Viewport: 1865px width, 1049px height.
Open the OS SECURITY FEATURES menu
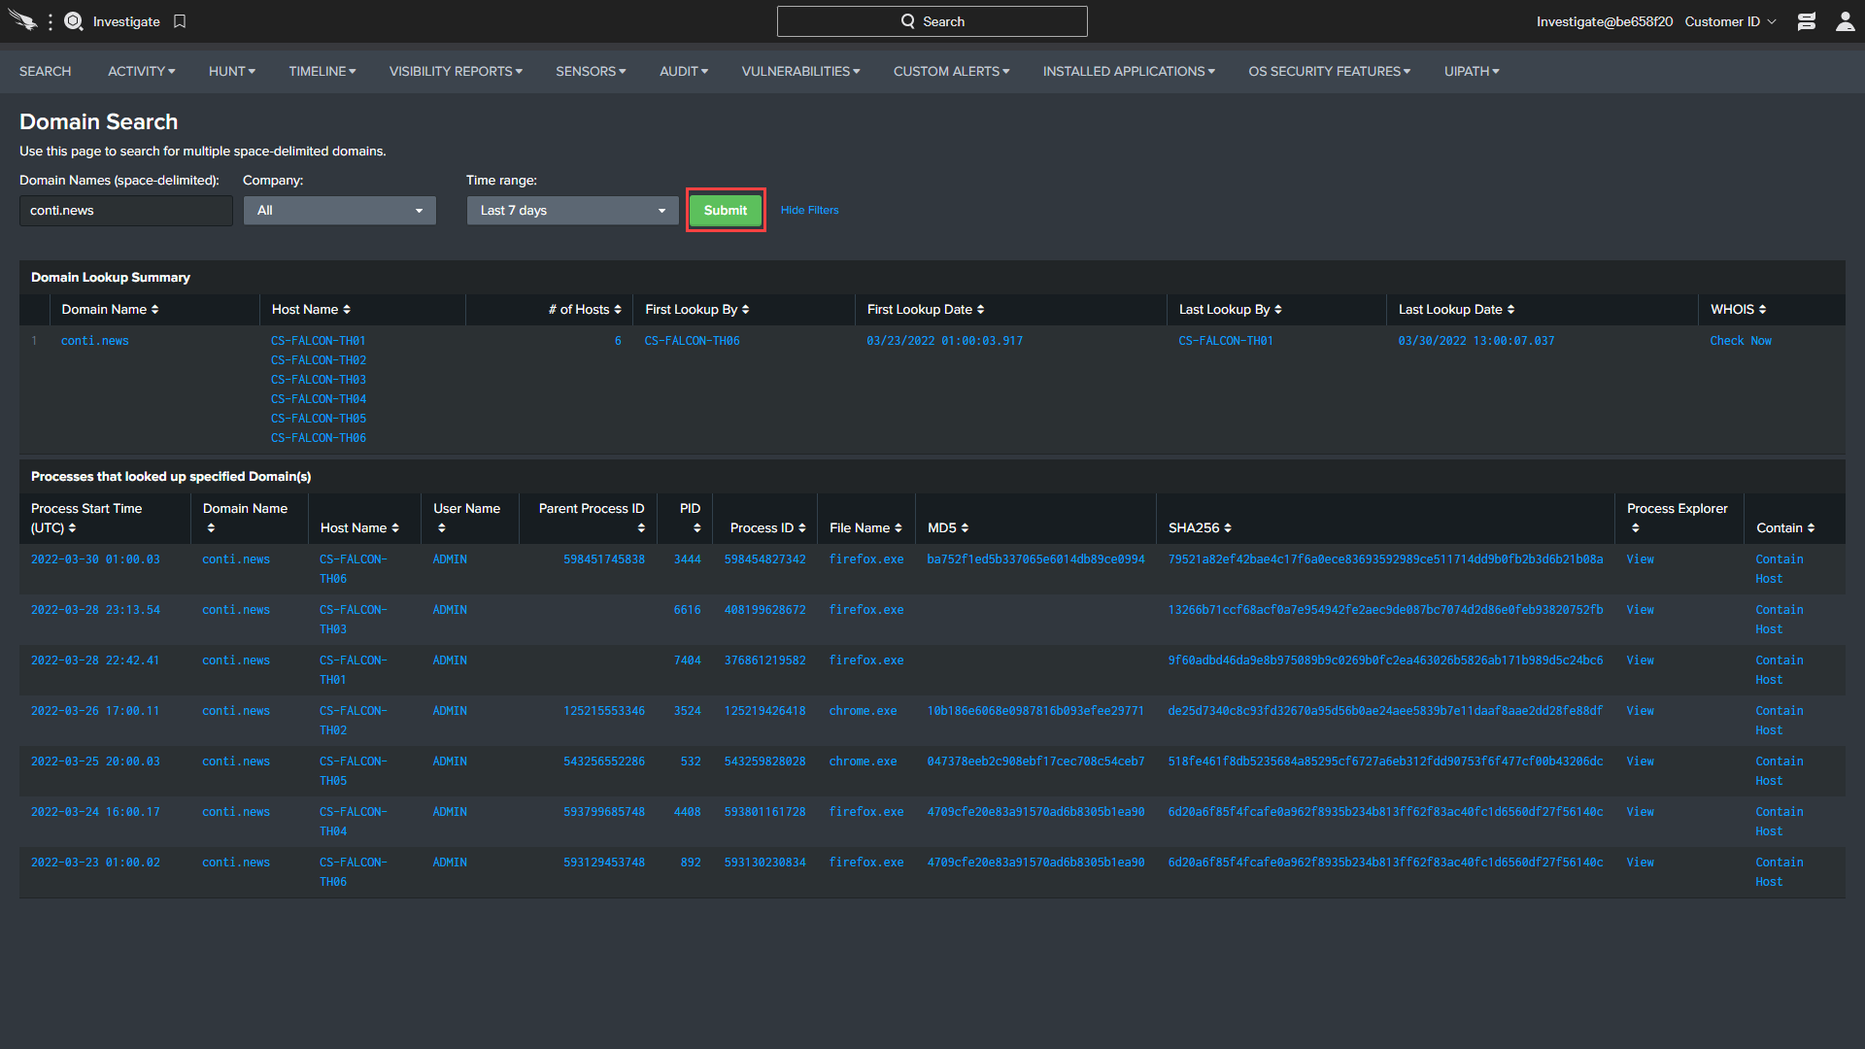(1330, 71)
